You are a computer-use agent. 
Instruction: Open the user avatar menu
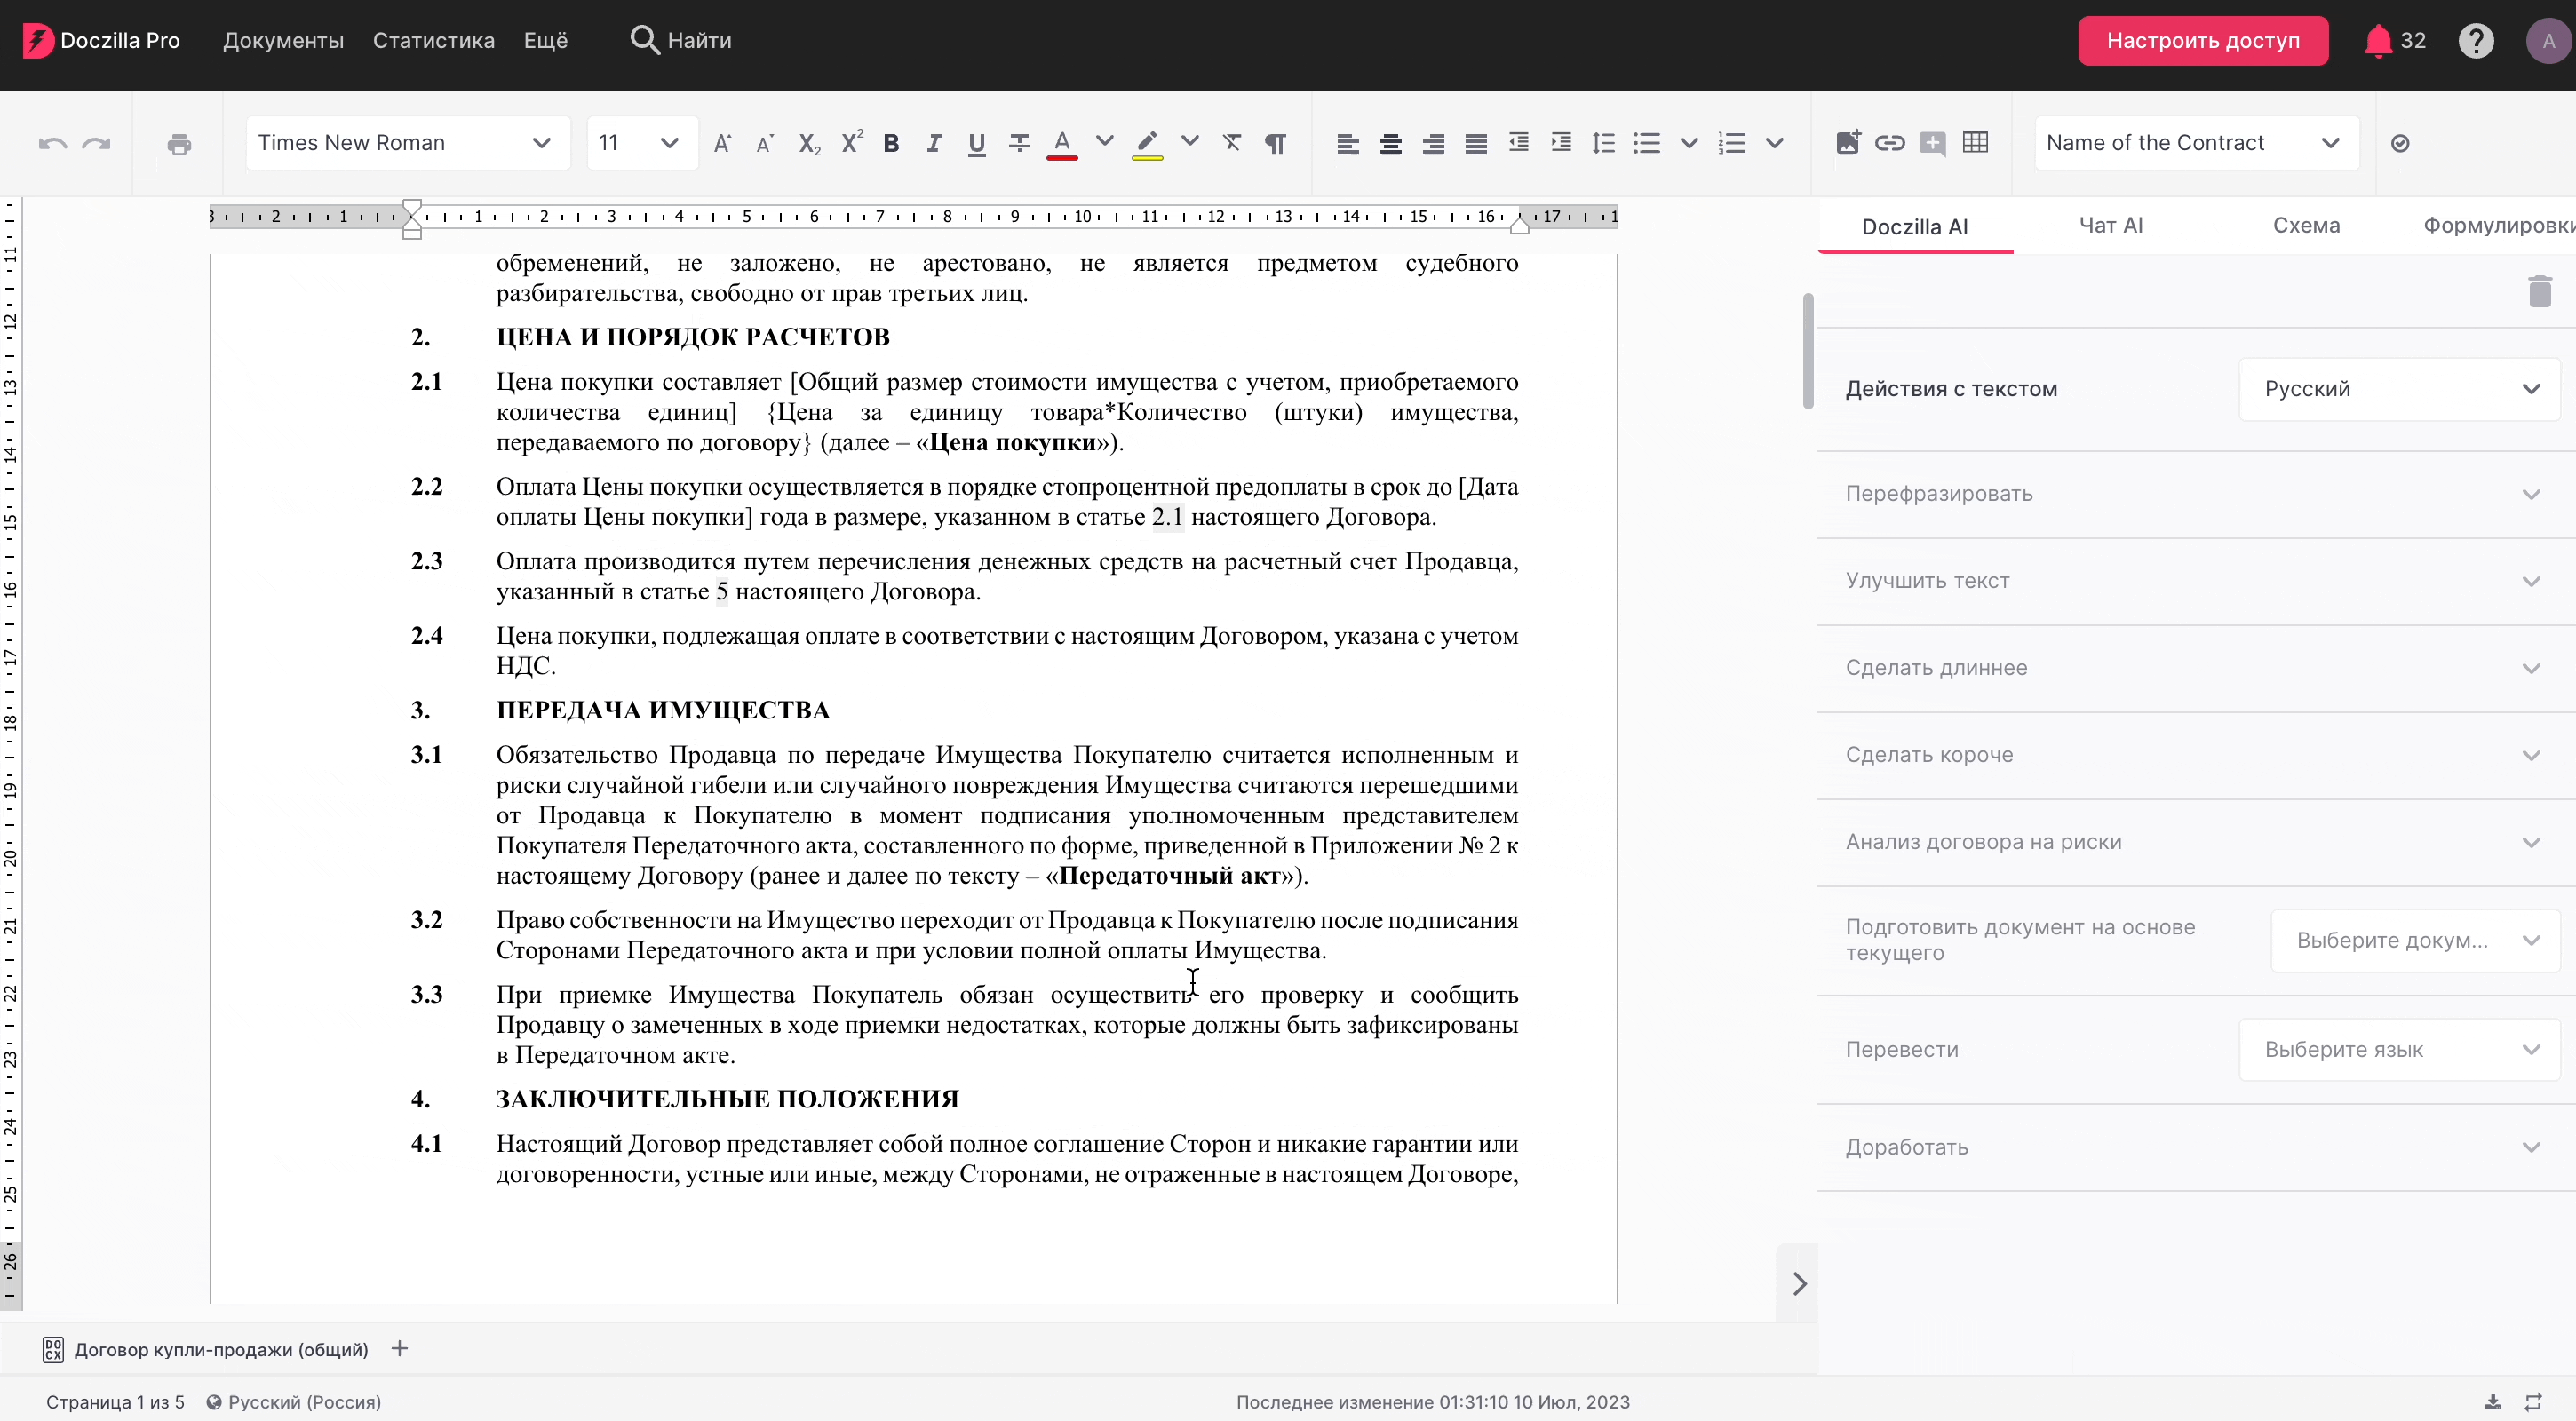pos(2548,41)
